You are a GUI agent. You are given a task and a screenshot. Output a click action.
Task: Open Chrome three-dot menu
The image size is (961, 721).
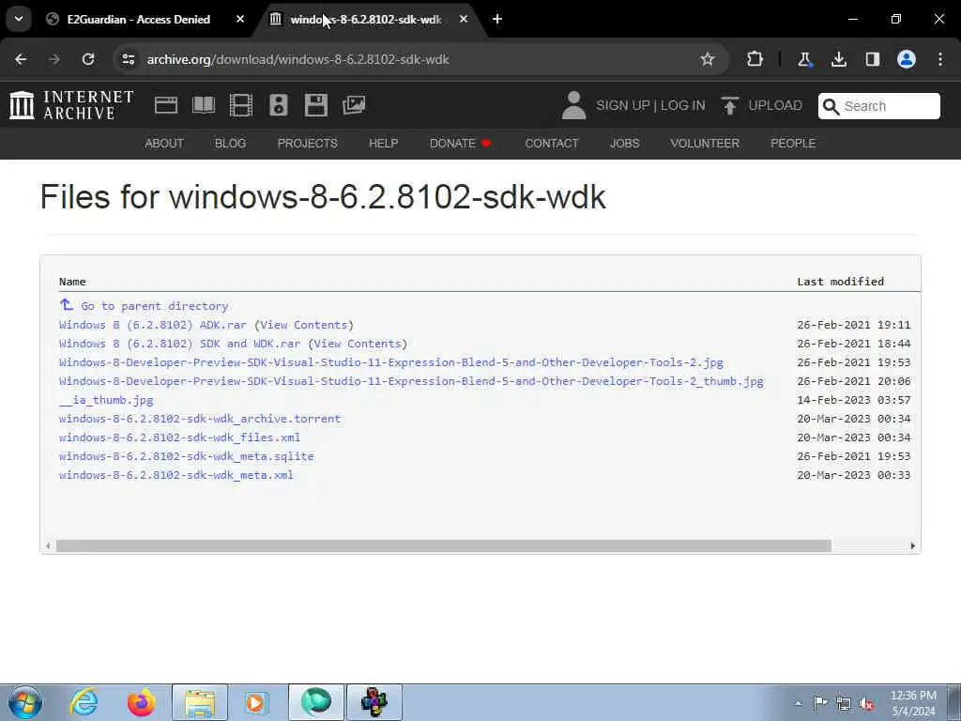[940, 59]
